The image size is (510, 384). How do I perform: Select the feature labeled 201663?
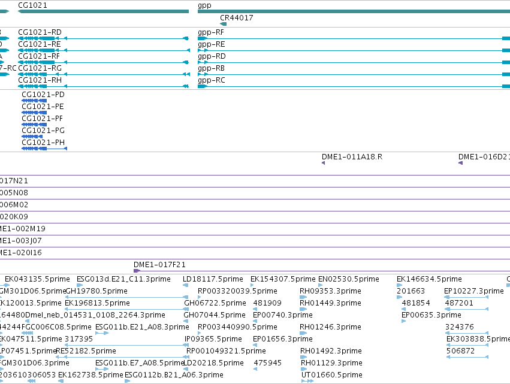click(411, 291)
